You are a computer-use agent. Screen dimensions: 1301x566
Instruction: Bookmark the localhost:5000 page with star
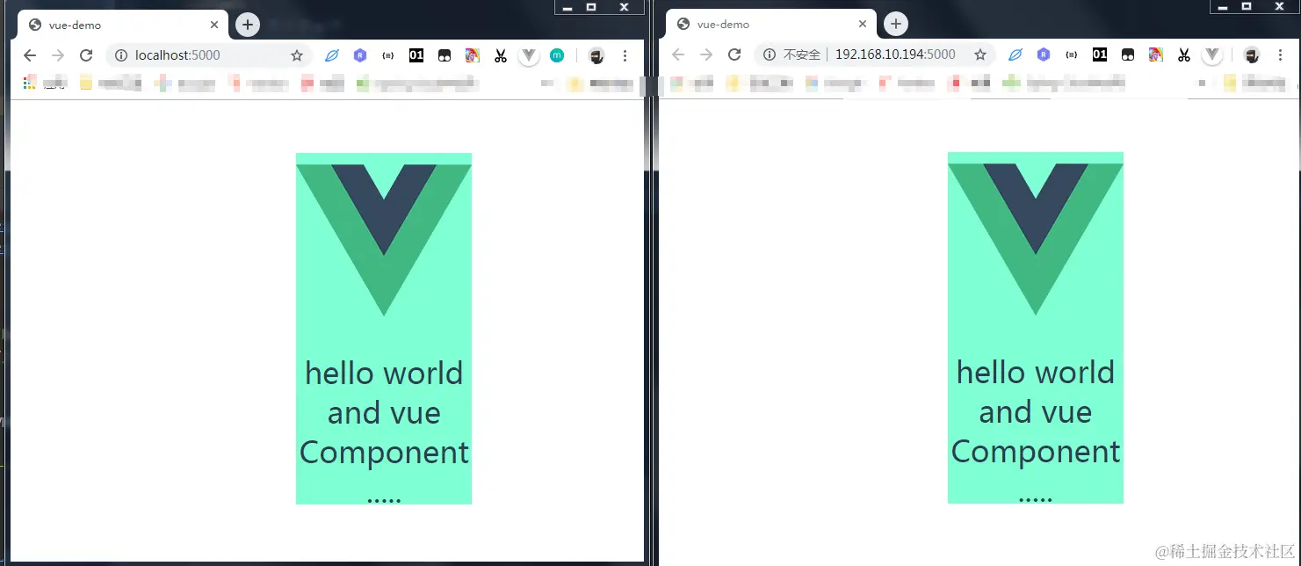point(297,55)
